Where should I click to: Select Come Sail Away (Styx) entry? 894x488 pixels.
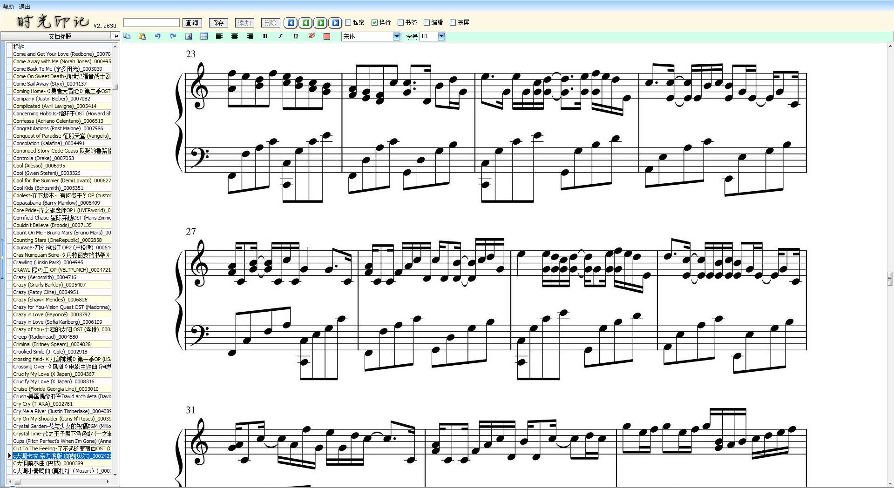62,84
